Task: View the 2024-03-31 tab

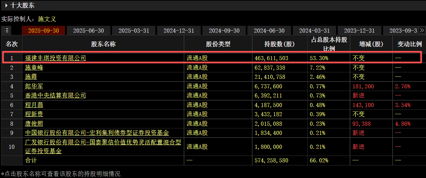Action: coord(315,31)
